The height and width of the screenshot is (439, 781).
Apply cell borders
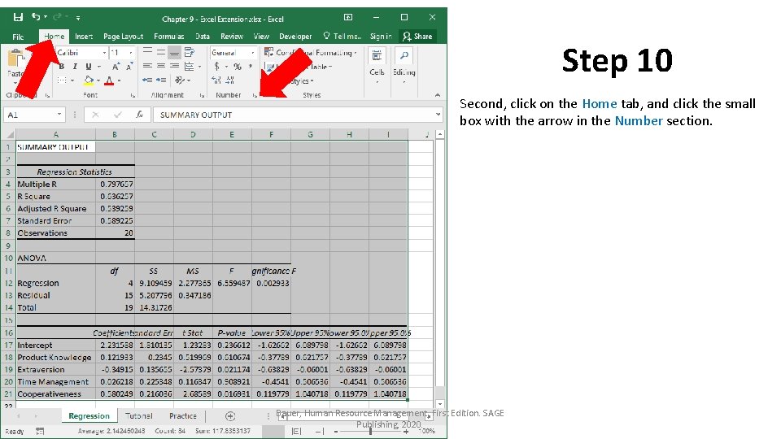point(62,80)
